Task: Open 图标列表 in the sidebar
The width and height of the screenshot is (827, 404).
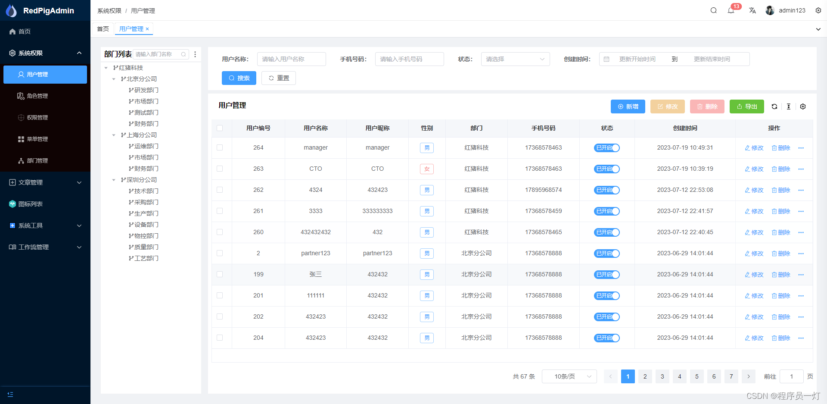Action: pos(45,204)
